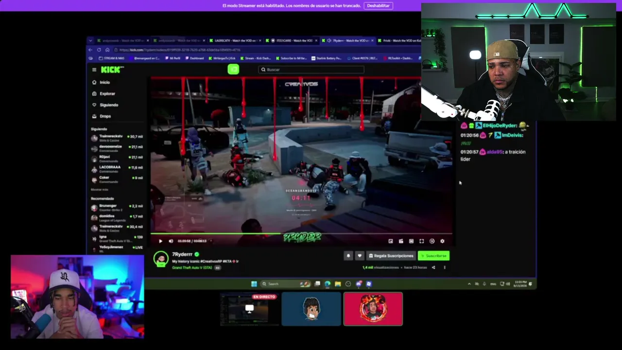Open Dashboard bookmark

(195, 58)
